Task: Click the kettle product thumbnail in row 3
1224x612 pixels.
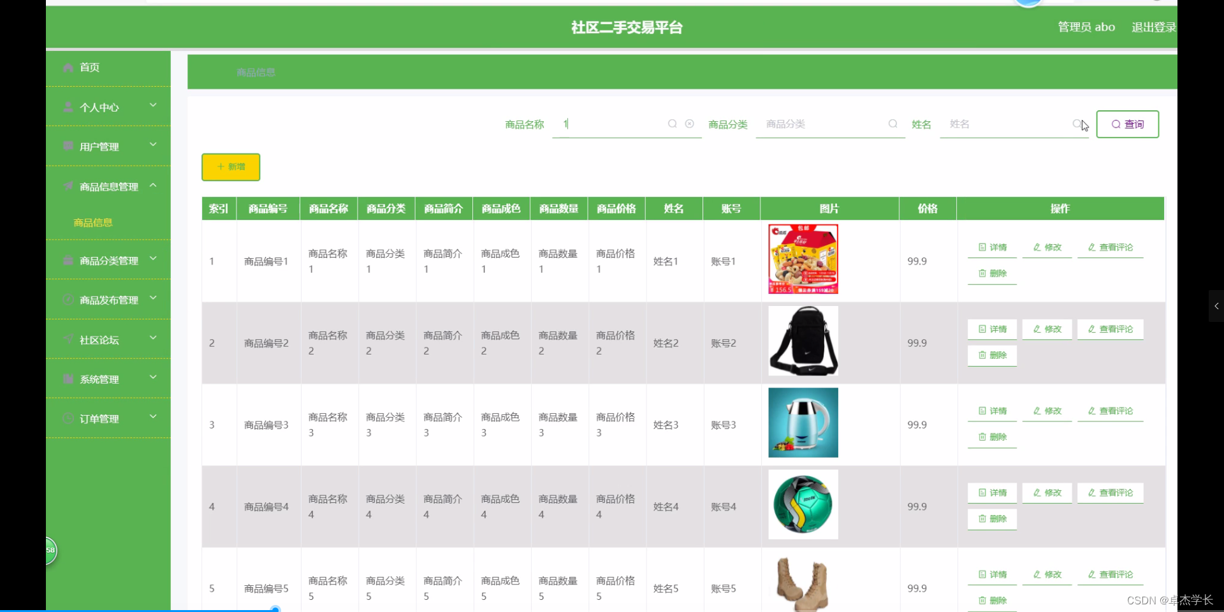Action: coord(803,423)
